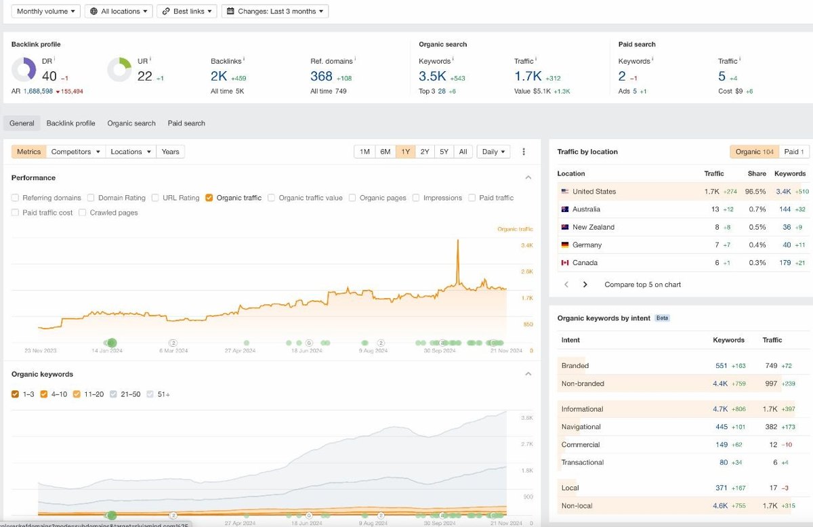The image size is (813, 527).
Task: Enable the Domain Rating checkbox
Action: [91, 198]
